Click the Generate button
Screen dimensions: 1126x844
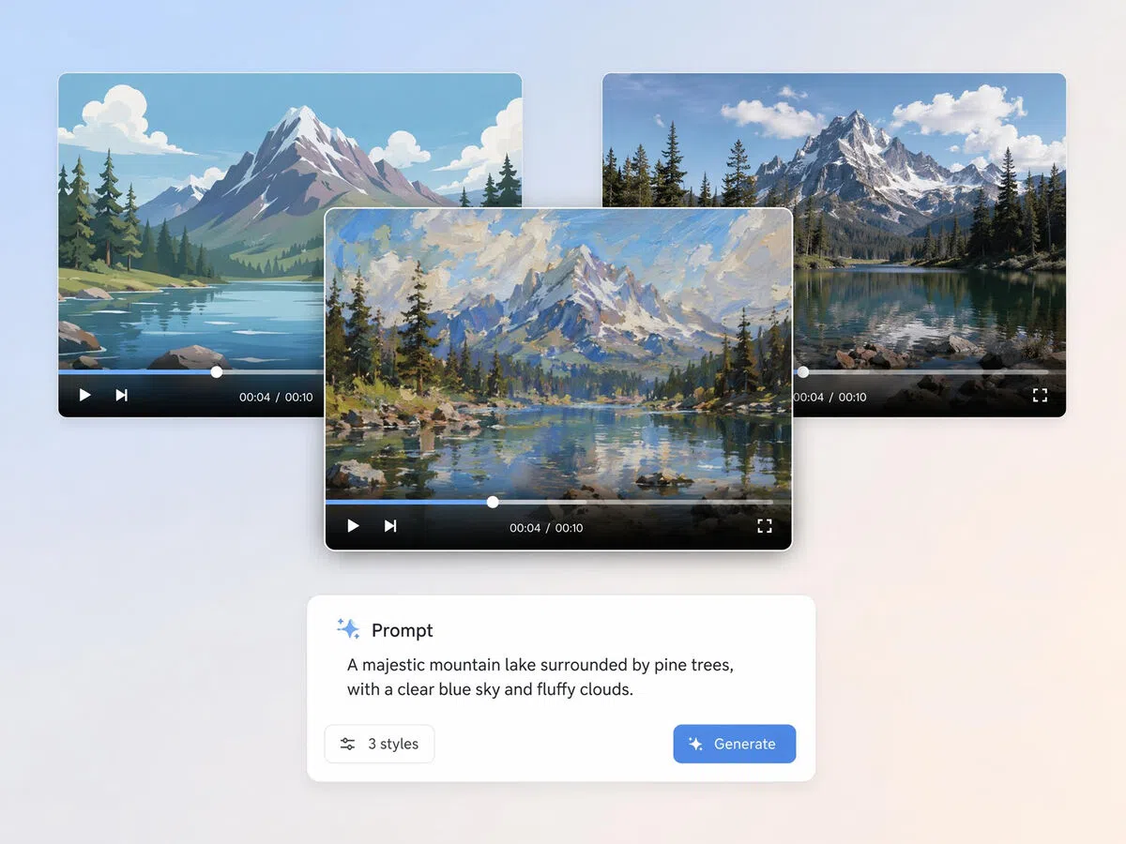pos(735,744)
